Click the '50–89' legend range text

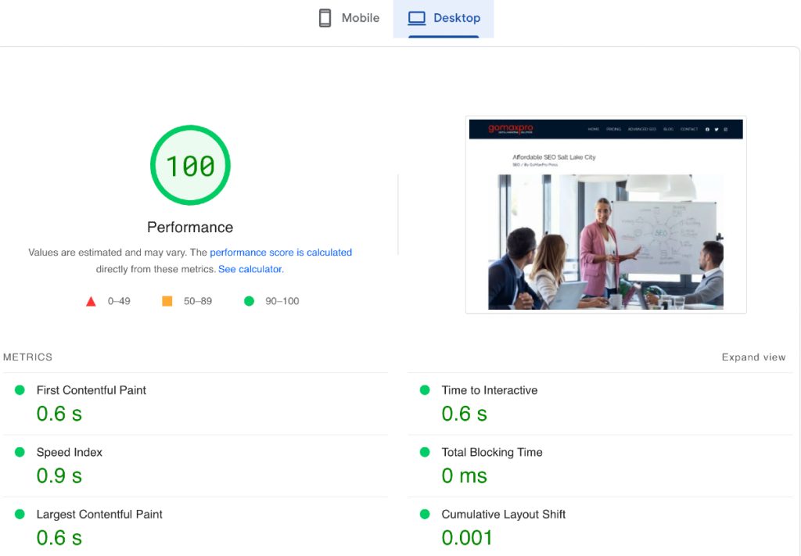tap(198, 301)
